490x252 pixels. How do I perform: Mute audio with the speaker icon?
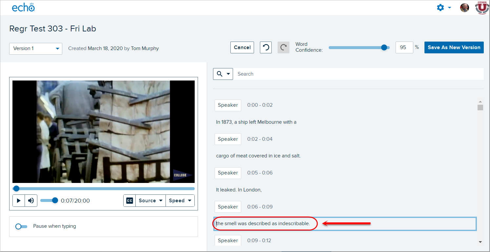pyautogui.click(x=31, y=201)
